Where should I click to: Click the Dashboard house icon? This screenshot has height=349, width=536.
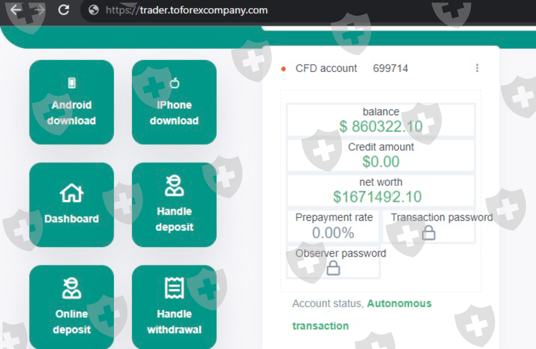click(x=72, y=193)
